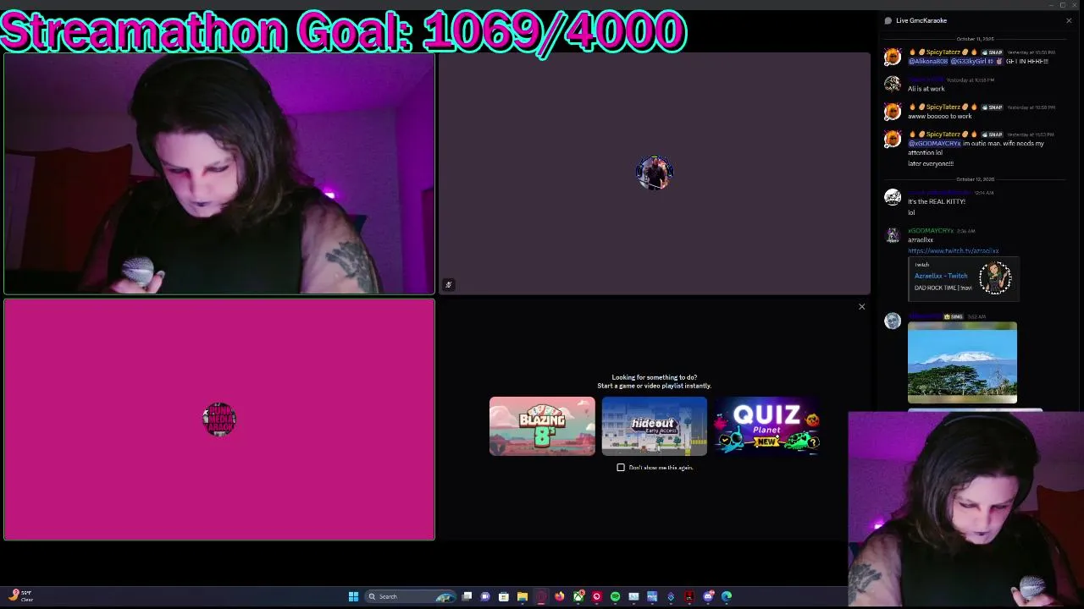The image size is (1084, 609).
Task: Start the Quiz Planet activity
Action: pos(766,426)
